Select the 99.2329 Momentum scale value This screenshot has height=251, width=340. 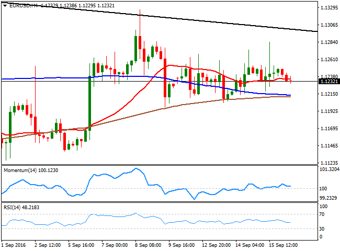click(328, 198)
